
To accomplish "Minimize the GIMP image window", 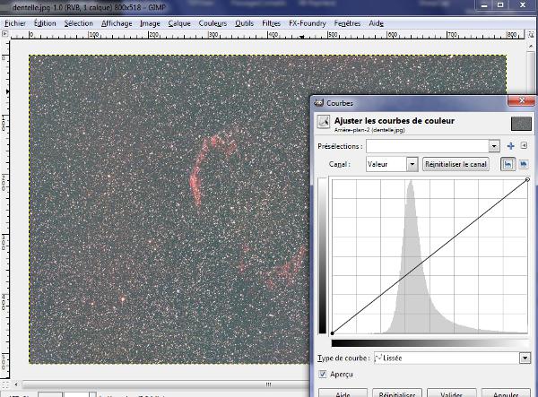I will click(484, 4).
